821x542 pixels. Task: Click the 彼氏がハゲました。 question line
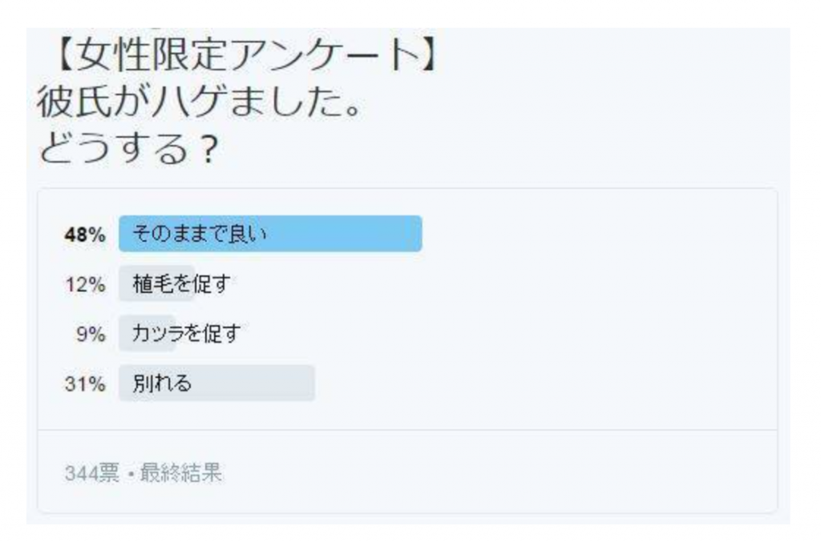[x=200, y=102]
